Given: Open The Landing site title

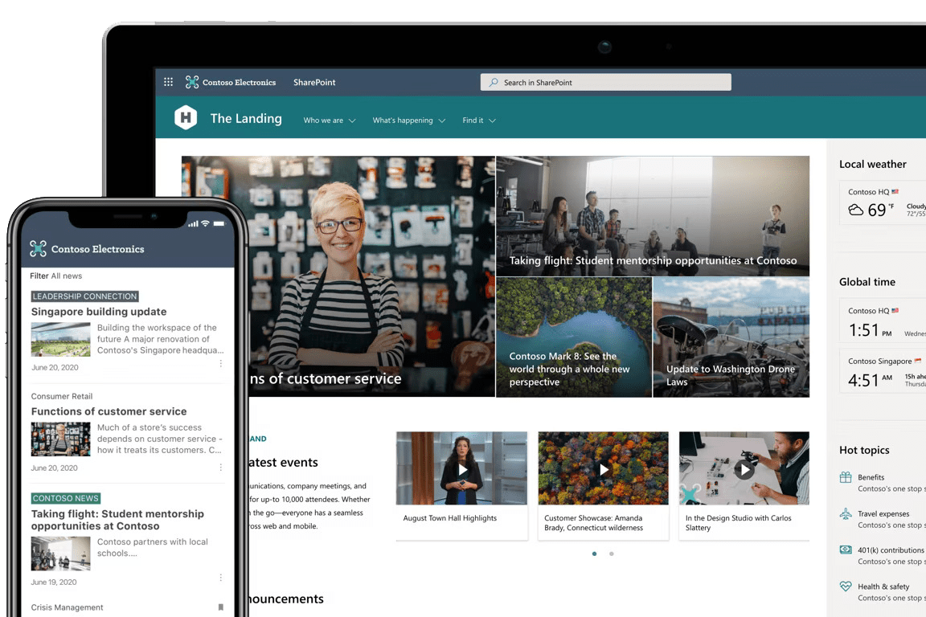Looking at the screenshot, I should [x=246, y=118].
